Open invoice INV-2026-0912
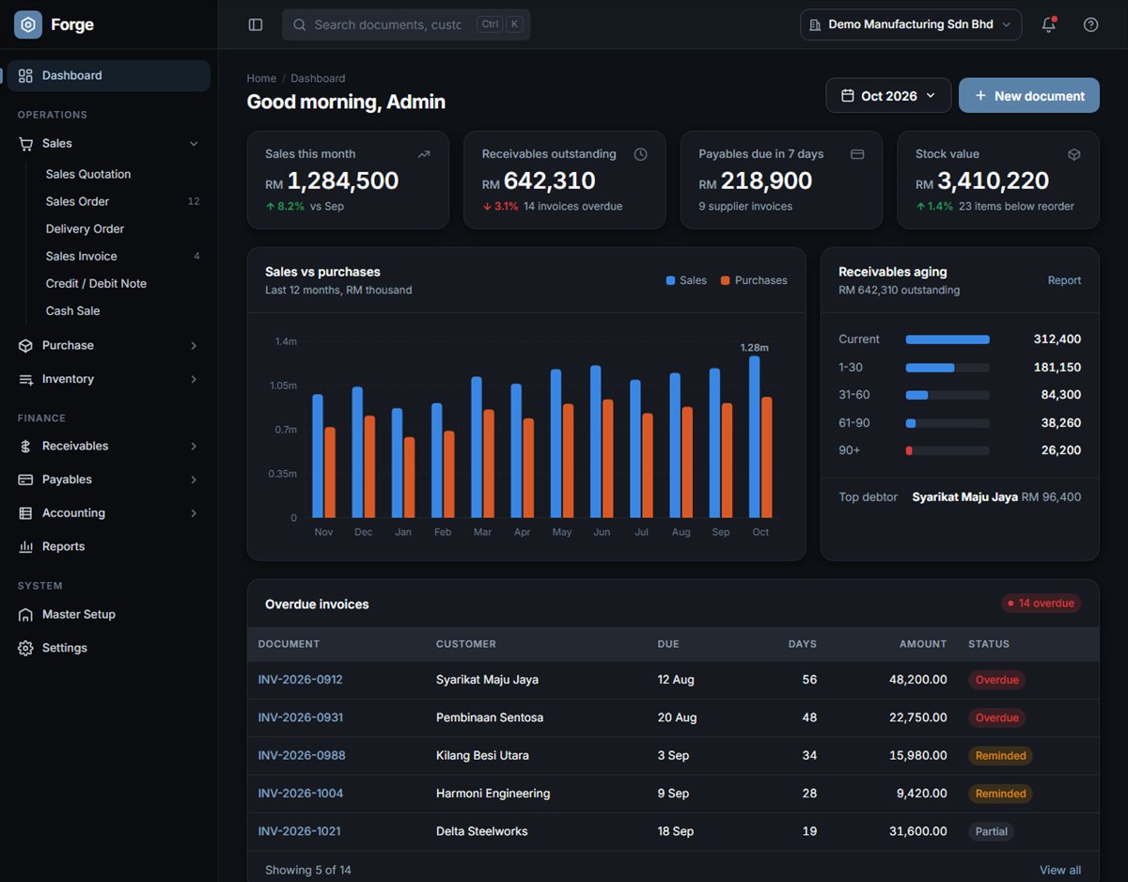The height and width of the screenshot is (882, 1128). click(301, 679)
